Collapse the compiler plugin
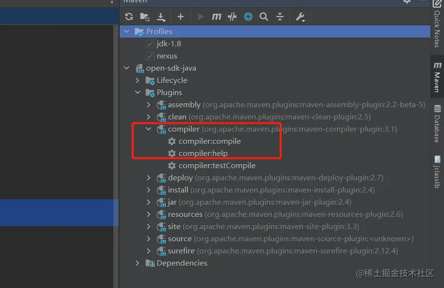The height and width of the screenshot is (288, 444). (148, 129)
